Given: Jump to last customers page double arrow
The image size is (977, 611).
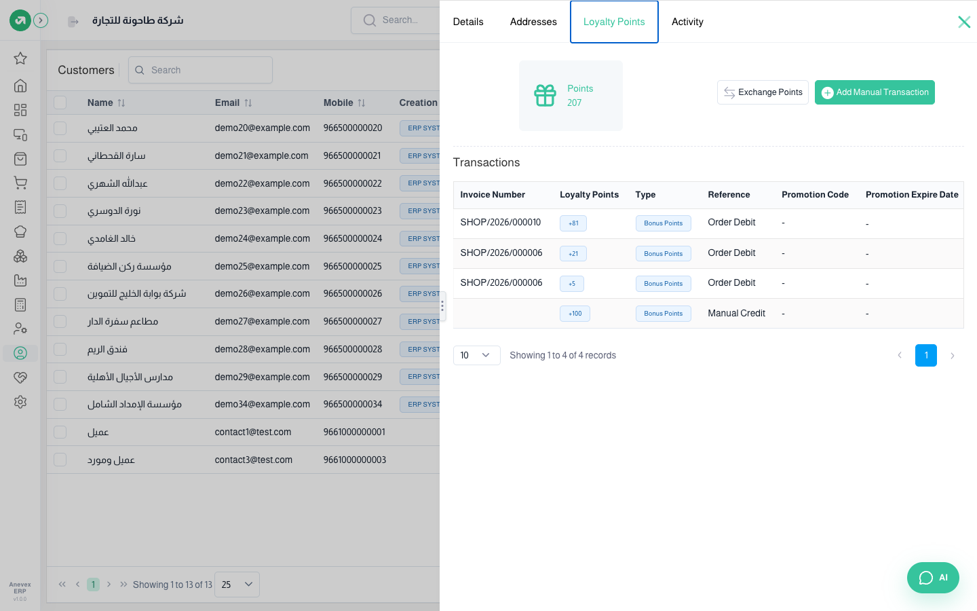Looking at the screenshot, I should (x=123, y=585).
